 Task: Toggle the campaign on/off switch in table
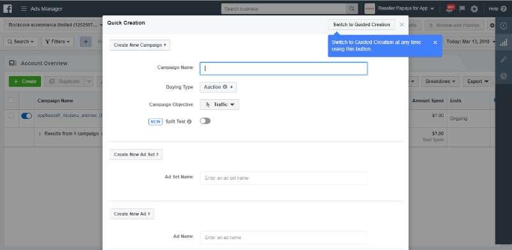26,116
